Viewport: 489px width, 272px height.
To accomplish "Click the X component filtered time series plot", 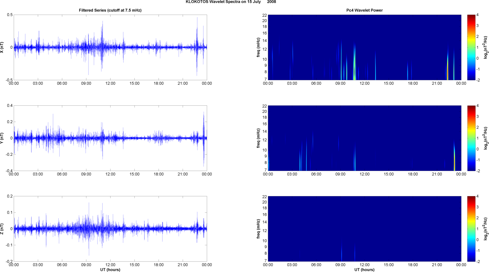I will click(x=110, y=47).
